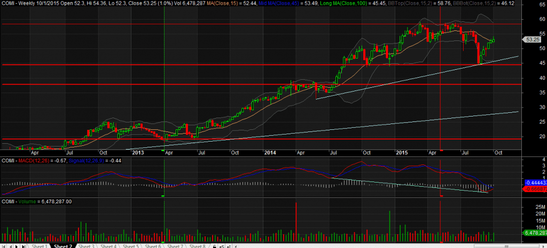Jump to the first sheet with the arrow
The width and height of the screenshot is (547, 248).
[x=4, y=246]
